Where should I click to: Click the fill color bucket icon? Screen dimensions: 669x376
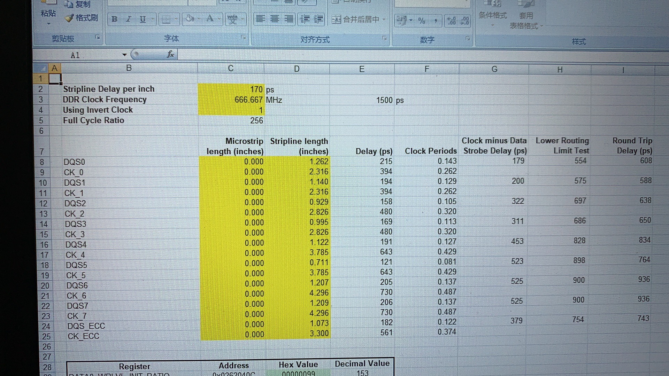(x=190, y=18)
